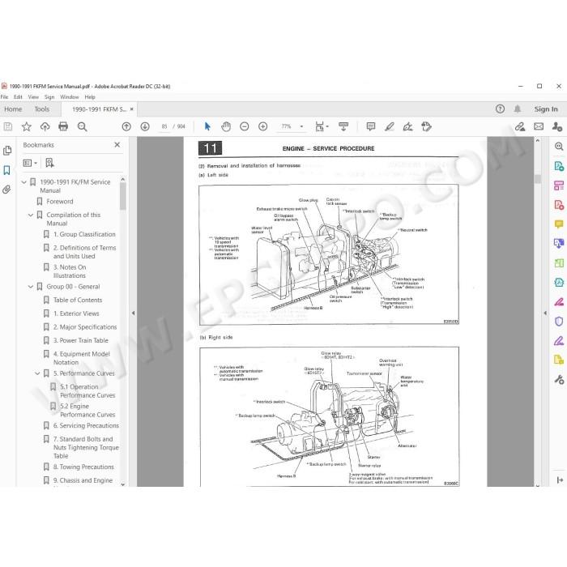Go to next page with the down arrow
The height and width of the screenshot is (567, 567).
[145, 126]
